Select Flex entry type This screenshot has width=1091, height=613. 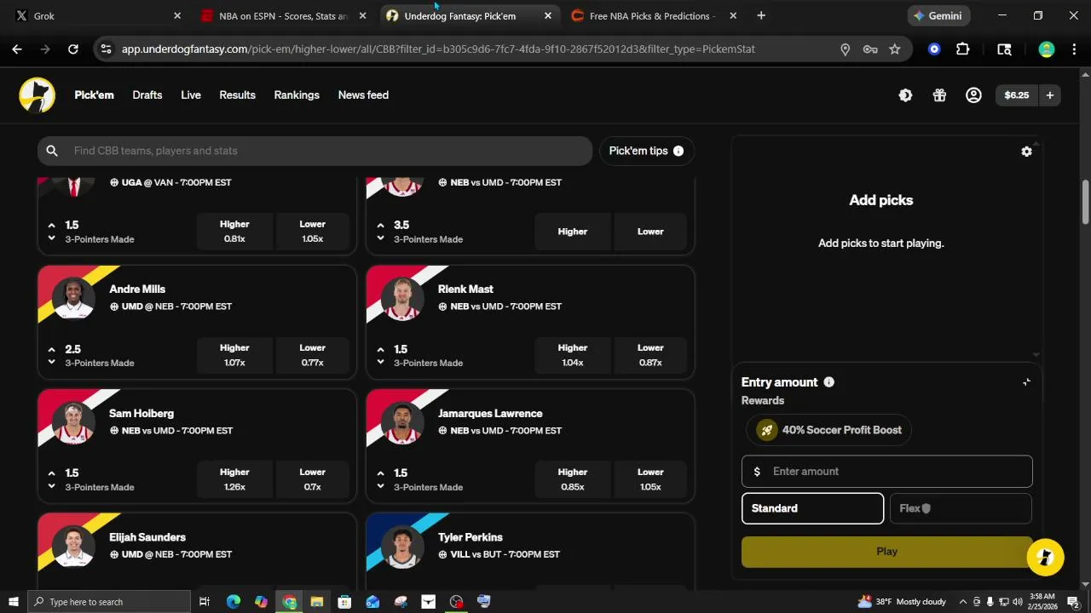[961, 508]
